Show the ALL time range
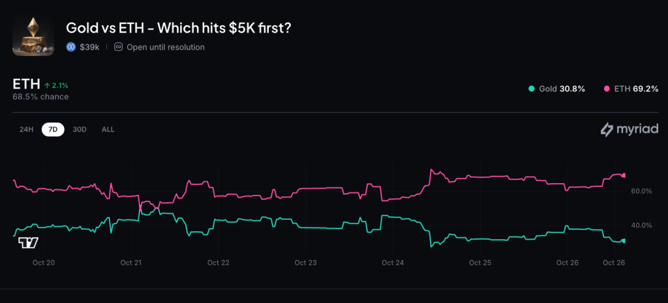668x303 pixels. coord(108,129)
